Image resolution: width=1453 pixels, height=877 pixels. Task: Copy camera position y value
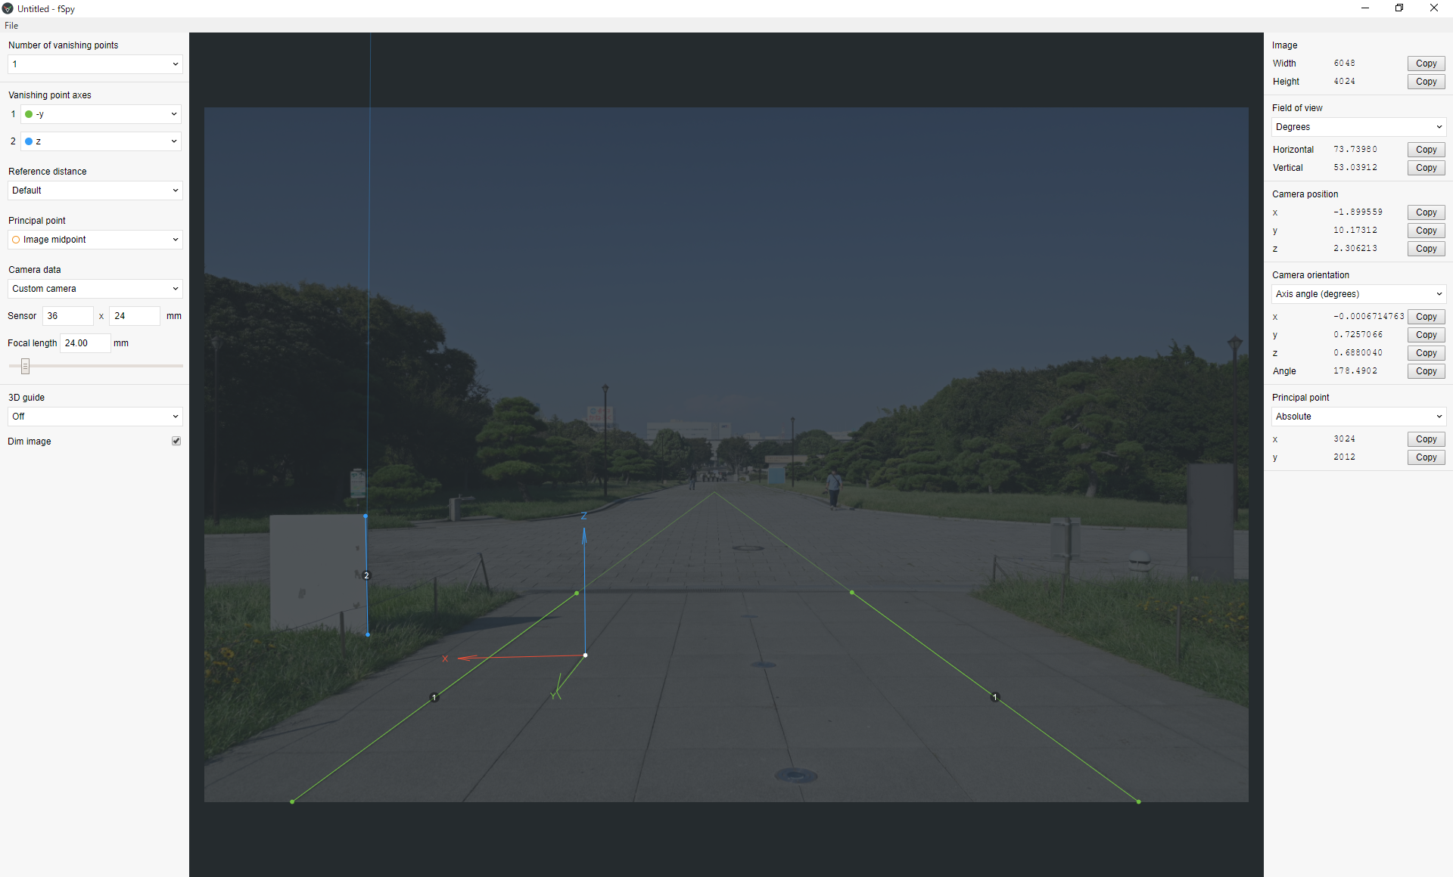point(1426,231)
